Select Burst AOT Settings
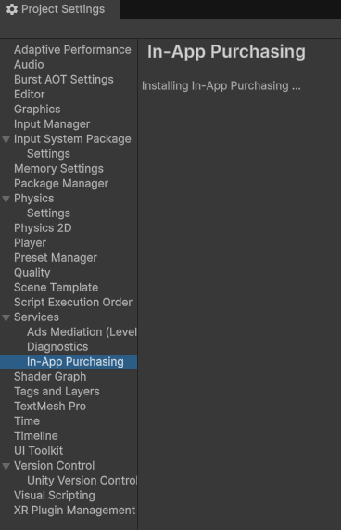 pos(64,80)
